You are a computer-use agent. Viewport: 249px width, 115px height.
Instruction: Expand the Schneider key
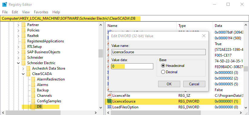tap(18, 57)
